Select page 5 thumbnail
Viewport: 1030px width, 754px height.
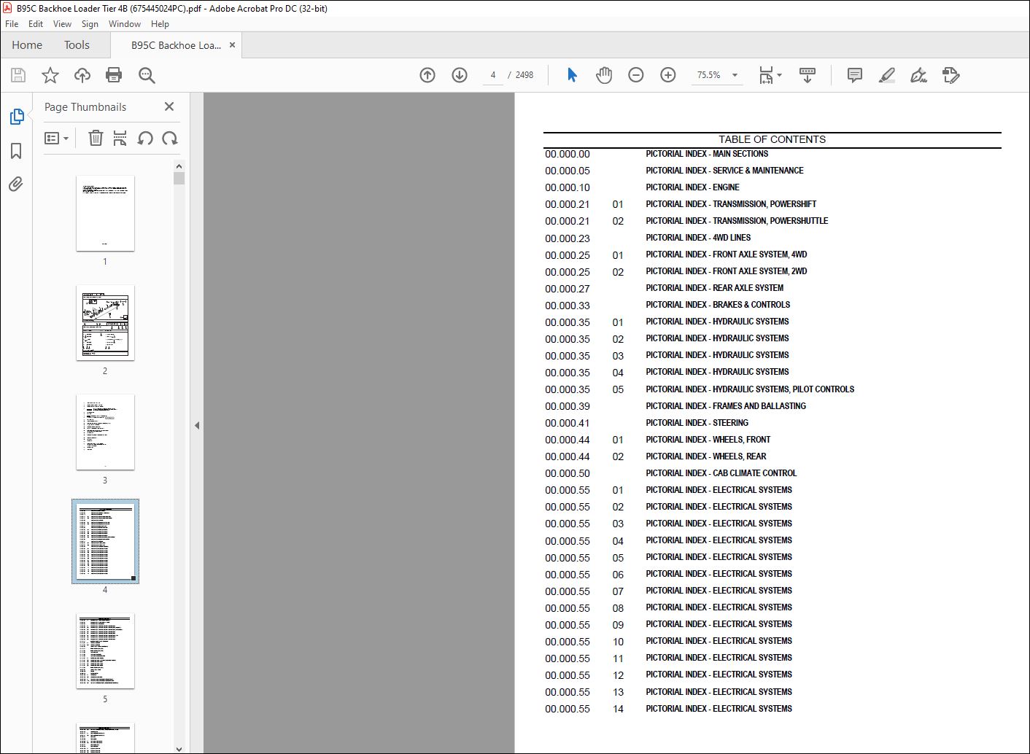(x=105, y=650)
